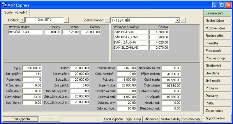
Task: Click the MaP Express title bar icon
Action: tap(4, 5)
